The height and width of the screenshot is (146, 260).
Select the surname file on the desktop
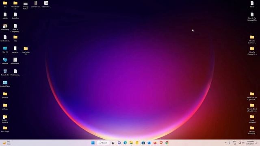(15, 49)
